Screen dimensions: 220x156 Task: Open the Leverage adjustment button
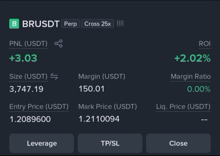tap(42, 143)
